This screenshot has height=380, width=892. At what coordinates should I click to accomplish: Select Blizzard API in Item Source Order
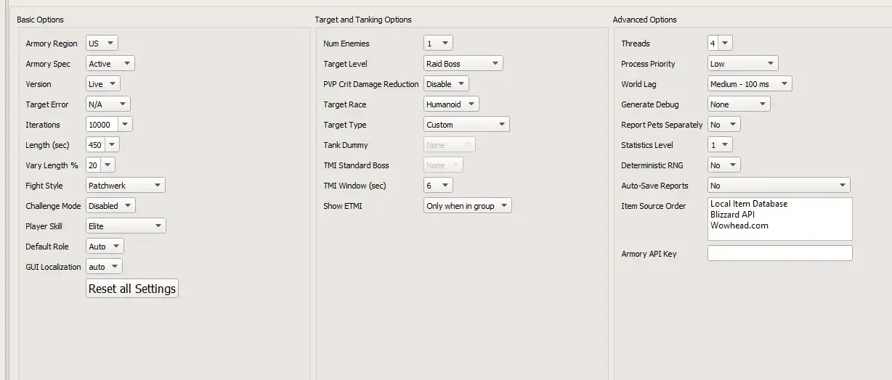[734, 215]
